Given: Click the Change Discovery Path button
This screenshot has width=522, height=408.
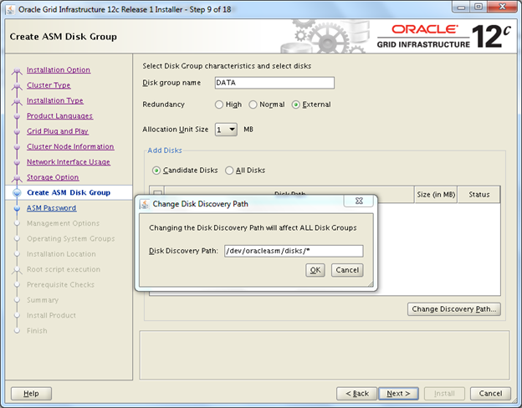Looking at the screenshot, I should coord(454,309).
